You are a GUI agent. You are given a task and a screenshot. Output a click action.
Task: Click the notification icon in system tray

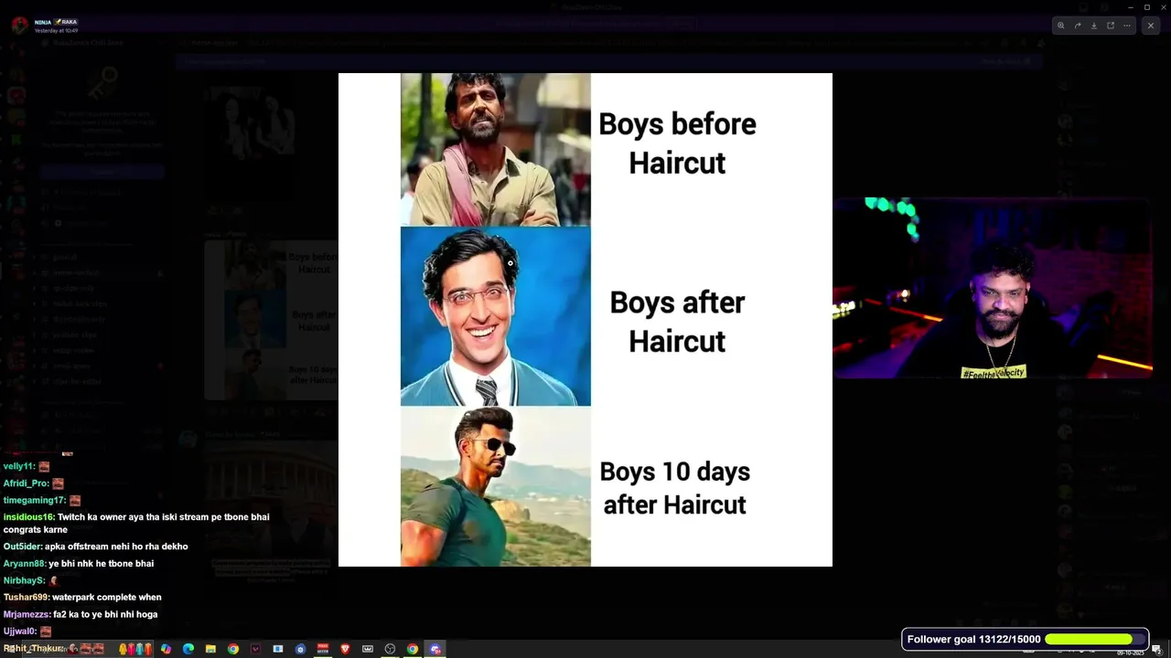1156,650
